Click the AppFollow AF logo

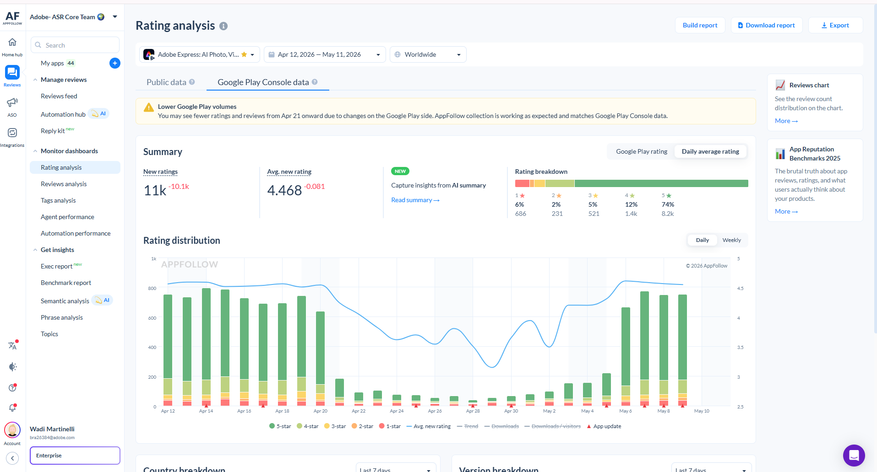(12, 18)
